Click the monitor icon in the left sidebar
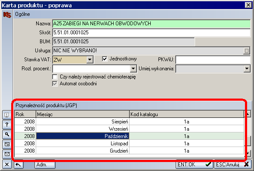Screen dimensions: 254x171 (x=7, y=115)
